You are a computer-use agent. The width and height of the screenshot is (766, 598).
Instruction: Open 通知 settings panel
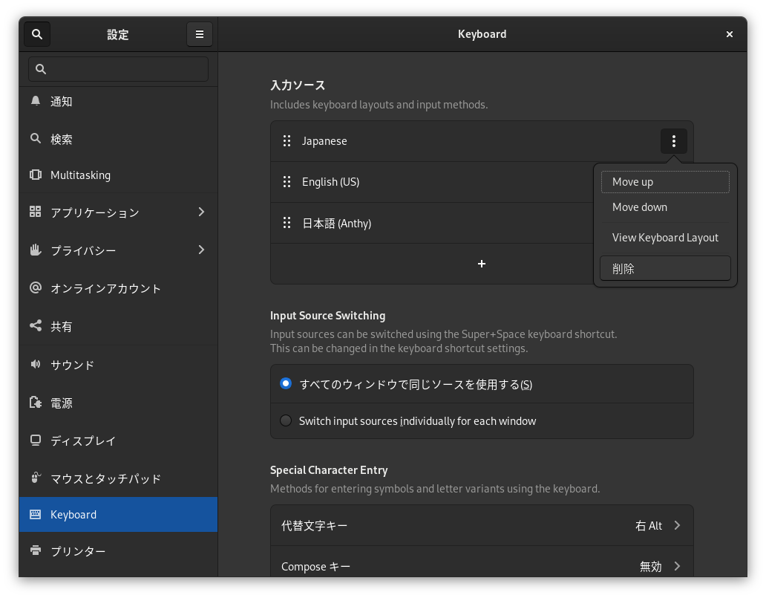coord(118,101)
